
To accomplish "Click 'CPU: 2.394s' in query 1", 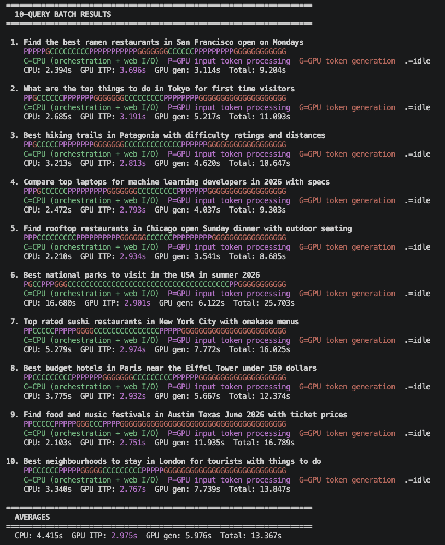I will click(48, 70).
